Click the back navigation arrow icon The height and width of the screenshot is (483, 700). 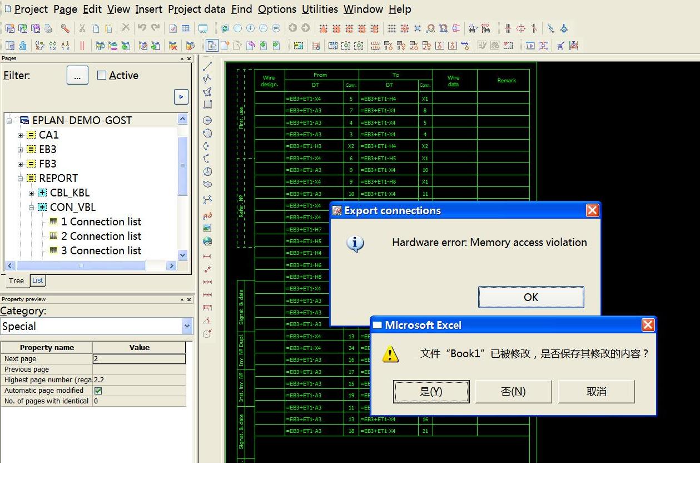293,28
